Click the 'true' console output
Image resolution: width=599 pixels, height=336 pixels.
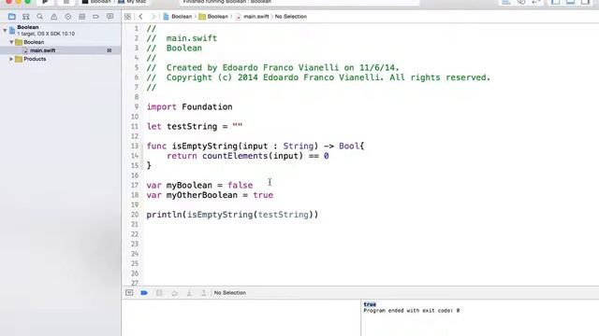[x=370, y=304]
